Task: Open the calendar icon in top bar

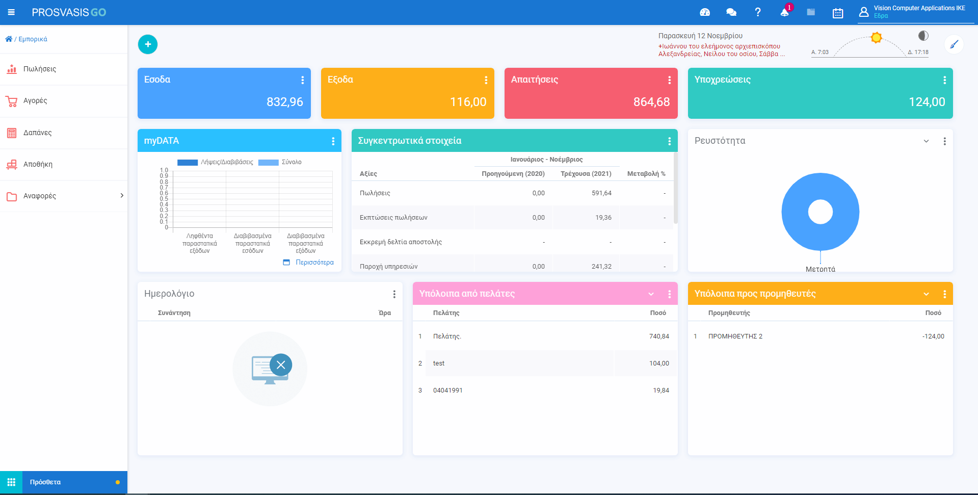Action: coord(838,13)
